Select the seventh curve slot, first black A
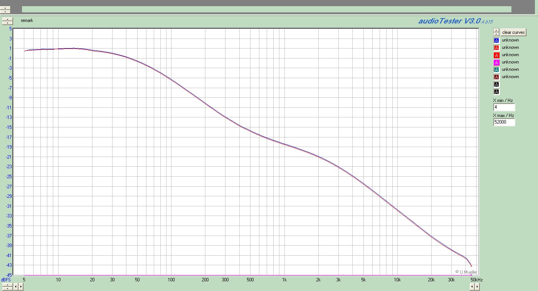Screen dimensions: 538x291 point(496,84)
